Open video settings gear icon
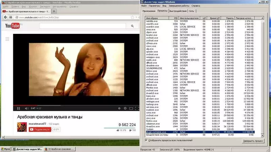The image size is (271, 152). click(125, 108)
